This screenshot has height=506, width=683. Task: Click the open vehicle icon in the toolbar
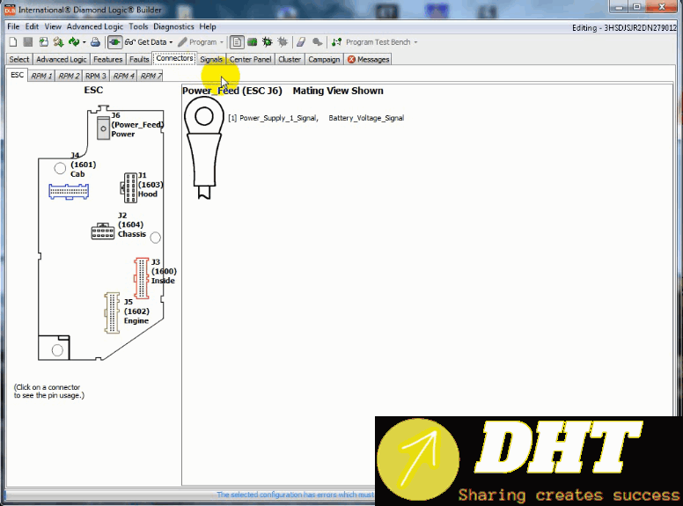click(43, 42)
